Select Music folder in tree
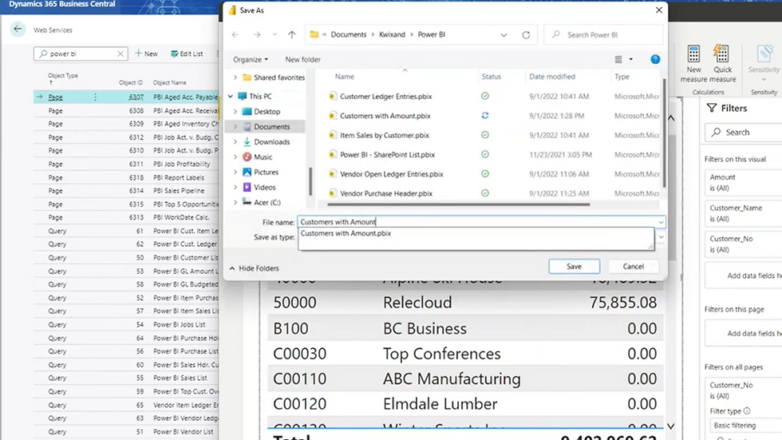 (263, 157)
